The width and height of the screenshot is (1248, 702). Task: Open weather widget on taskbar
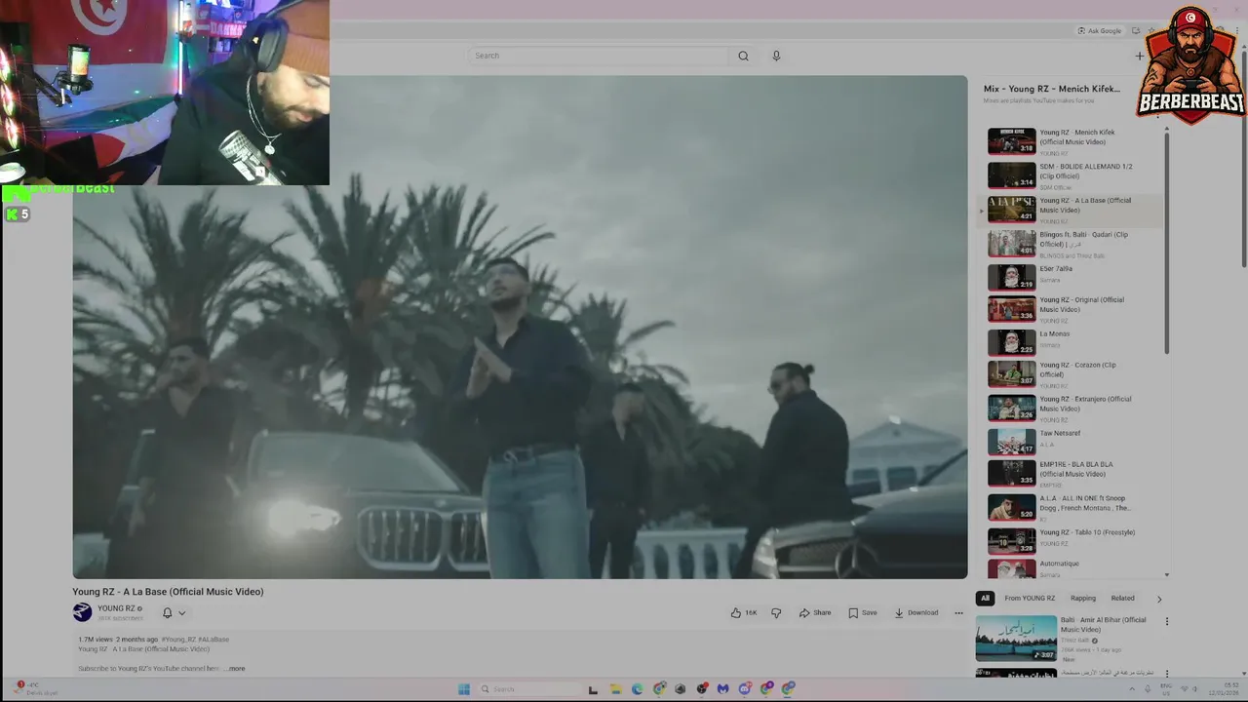point(34,688)
